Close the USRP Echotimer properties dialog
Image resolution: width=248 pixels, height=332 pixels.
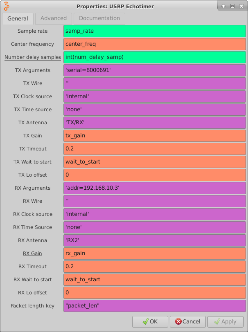241,6
